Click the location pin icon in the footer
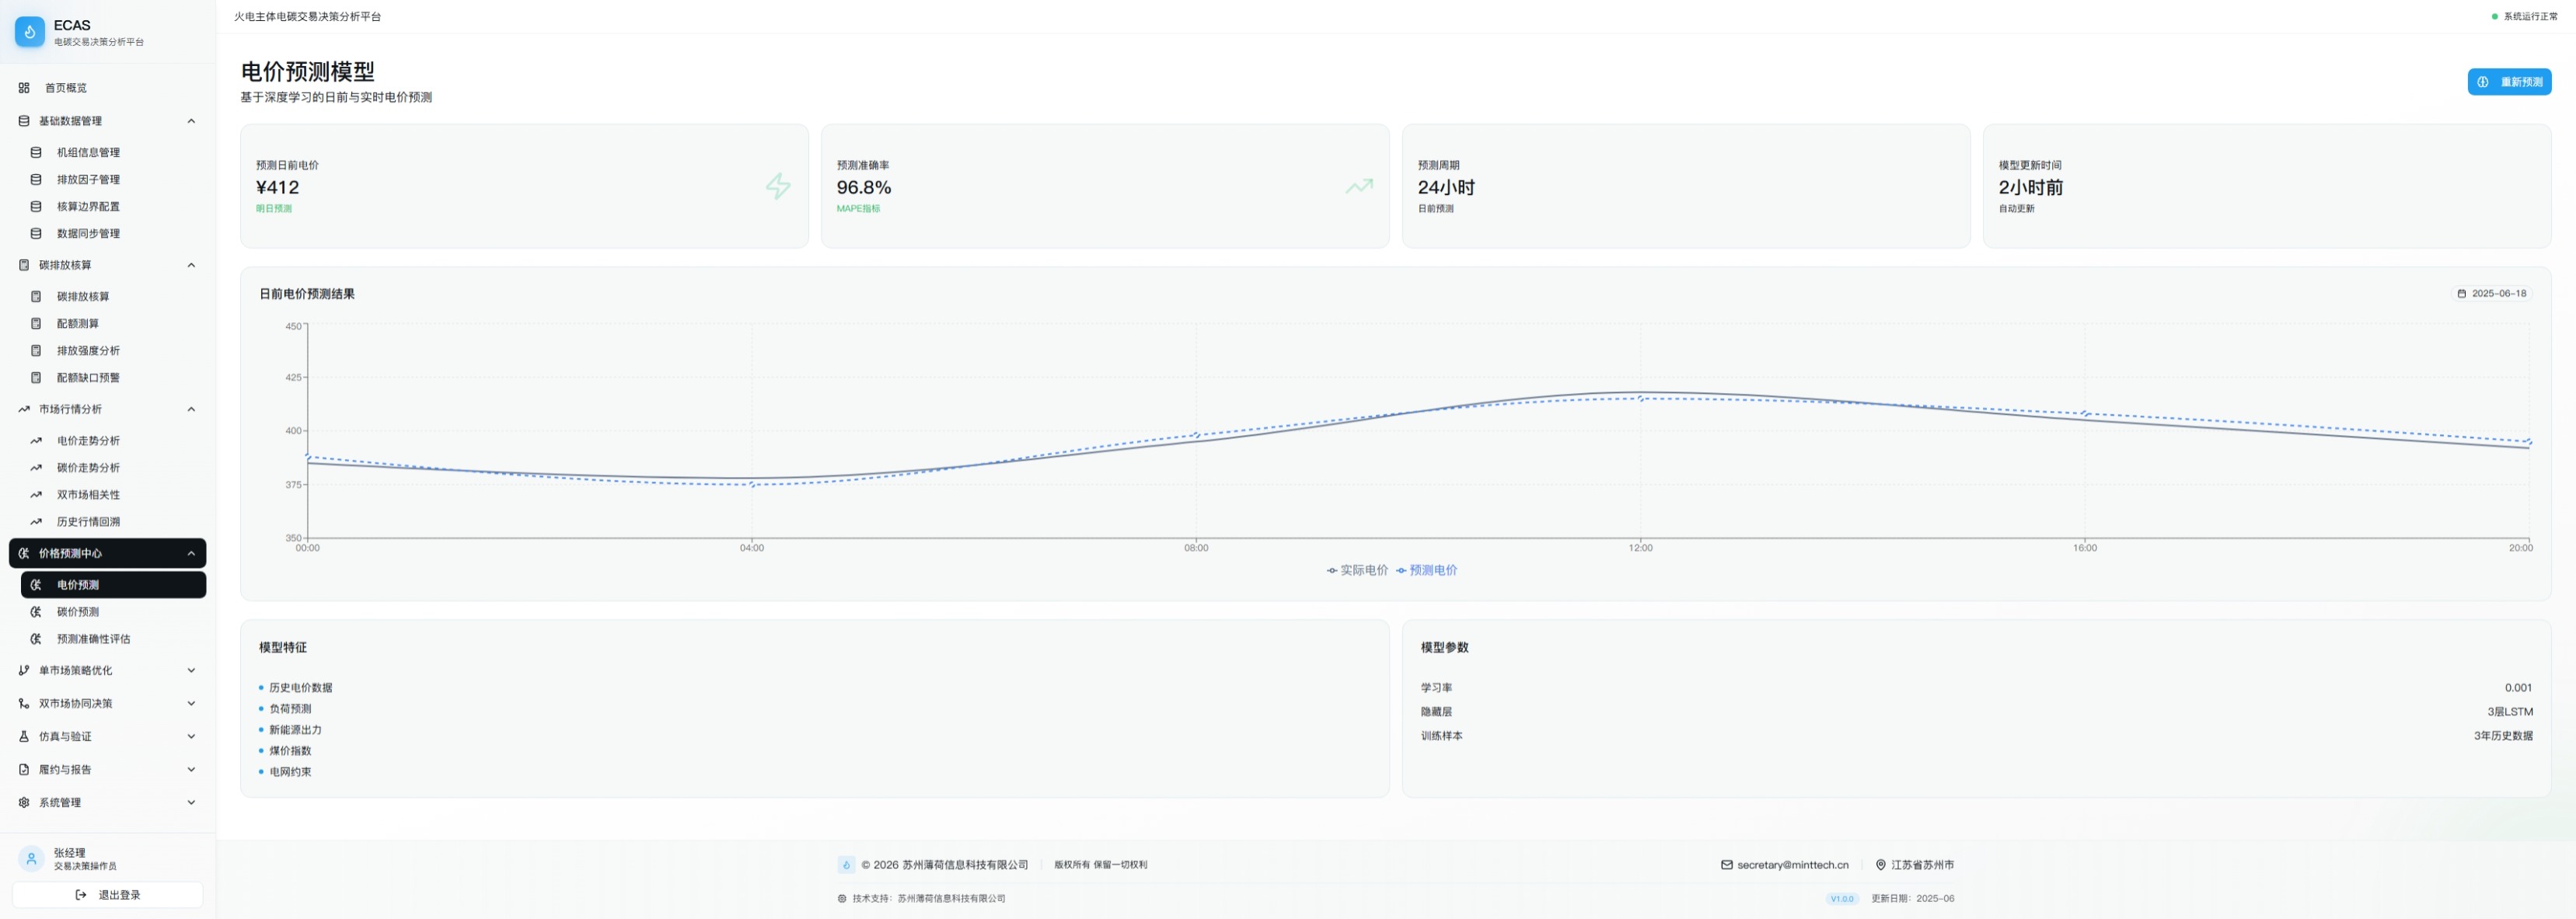 coord(1880,865)
